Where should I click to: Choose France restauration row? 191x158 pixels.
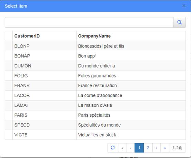[x=95, y=85]
